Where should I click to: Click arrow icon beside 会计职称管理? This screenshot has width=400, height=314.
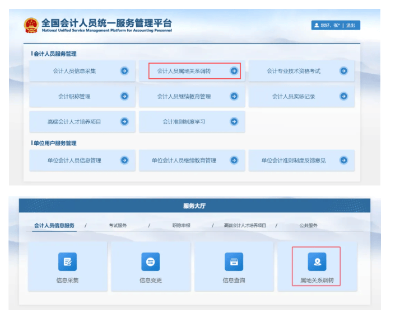click(124, 96)
